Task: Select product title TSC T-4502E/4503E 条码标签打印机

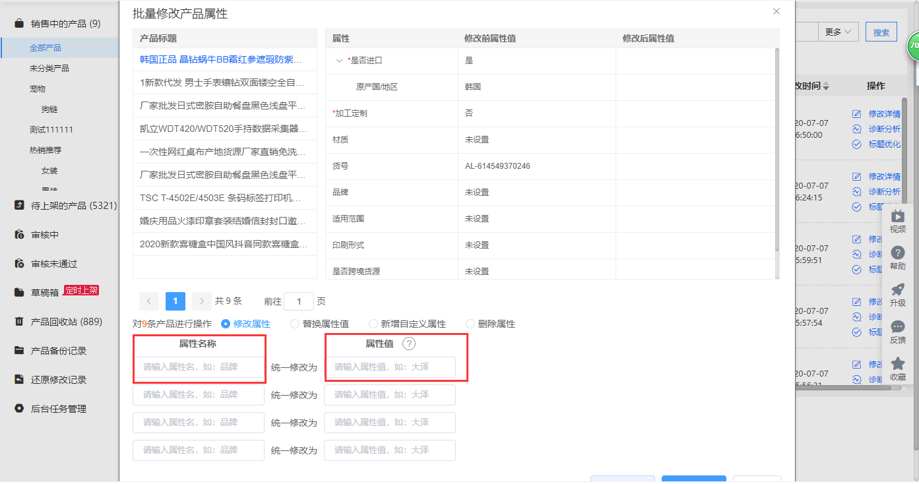Action: (x=222, y=198)
